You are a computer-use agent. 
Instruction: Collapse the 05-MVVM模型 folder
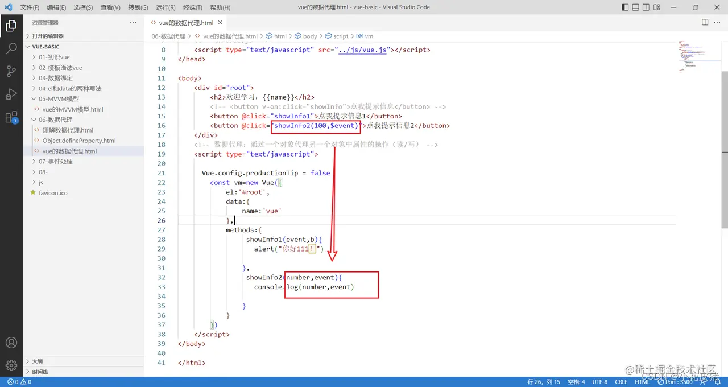83,99
